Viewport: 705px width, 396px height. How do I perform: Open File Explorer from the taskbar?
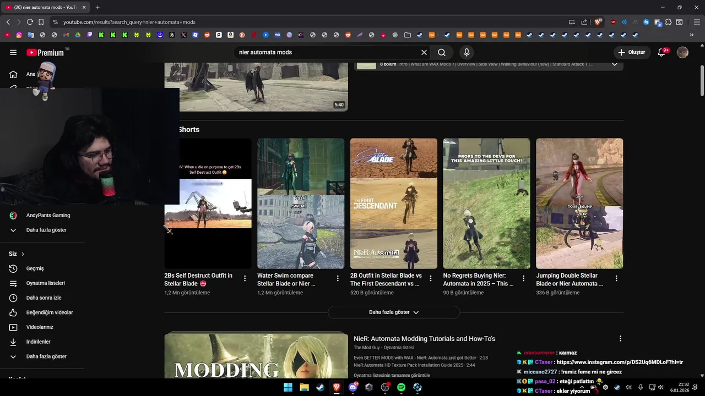pos(304,387)
